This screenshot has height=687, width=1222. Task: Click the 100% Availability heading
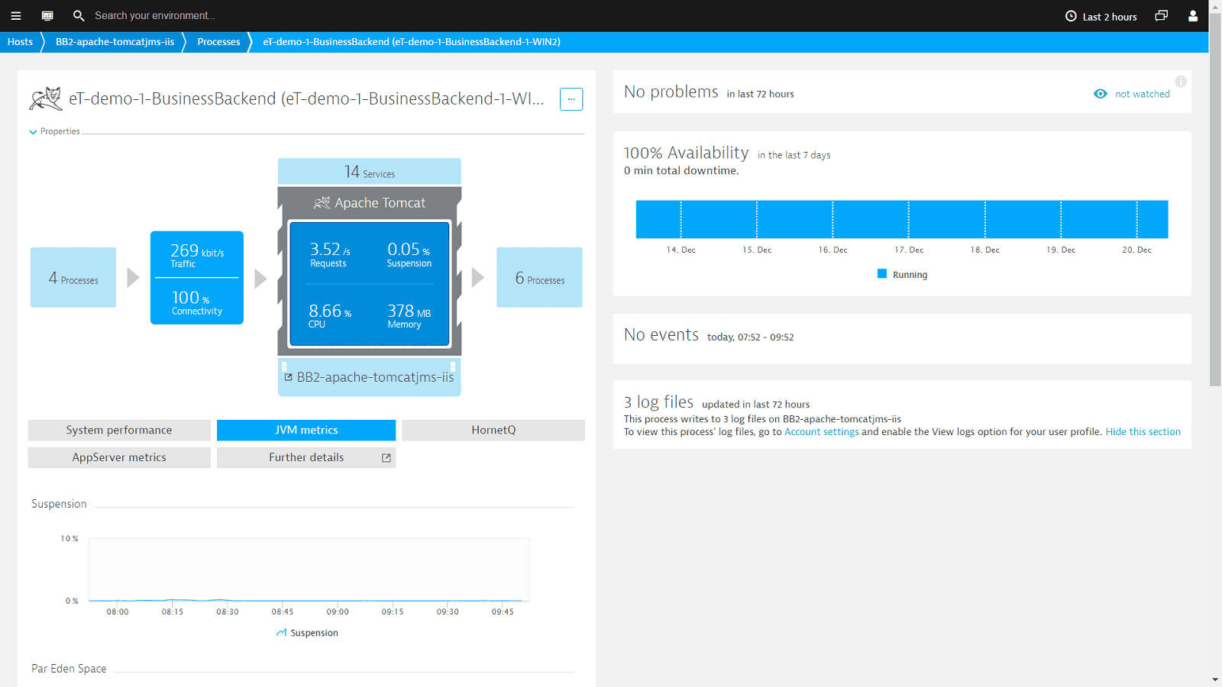[687, 153]
